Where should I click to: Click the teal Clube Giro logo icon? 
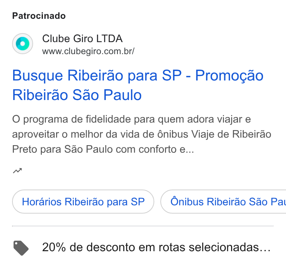(23, 44)
